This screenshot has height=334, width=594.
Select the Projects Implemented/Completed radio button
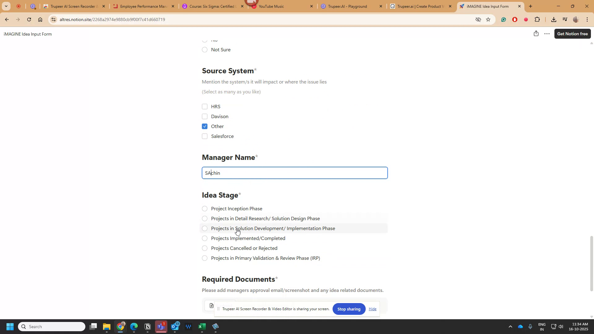tap(204, 238)
